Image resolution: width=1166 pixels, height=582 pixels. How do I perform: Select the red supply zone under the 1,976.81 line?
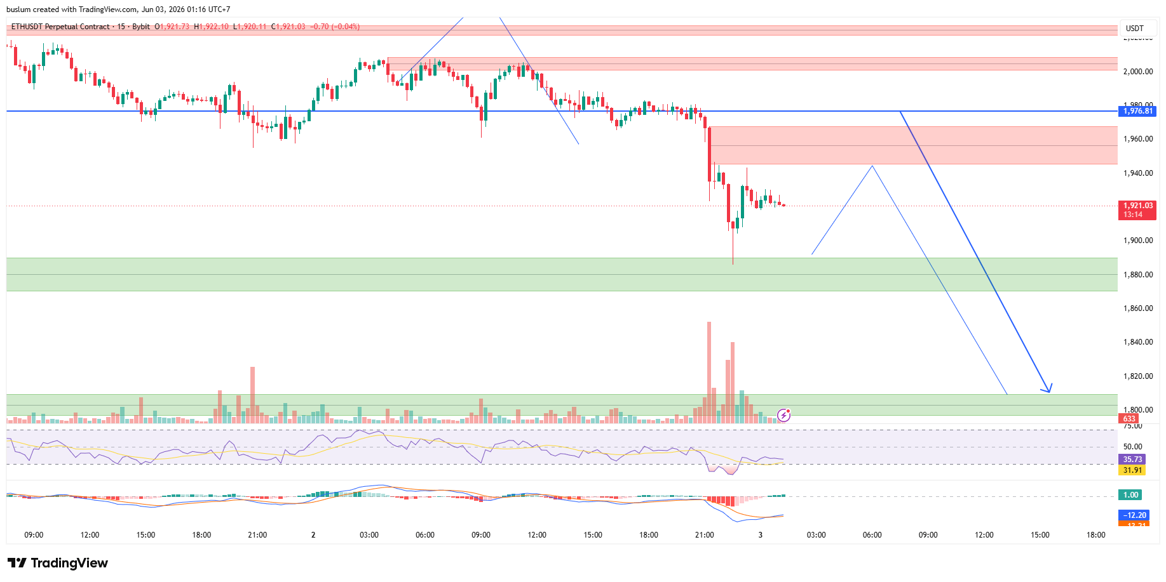point(914,145)
